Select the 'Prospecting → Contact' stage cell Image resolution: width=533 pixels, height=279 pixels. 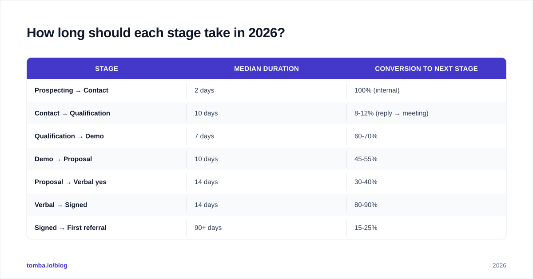[x=107, y=90]
